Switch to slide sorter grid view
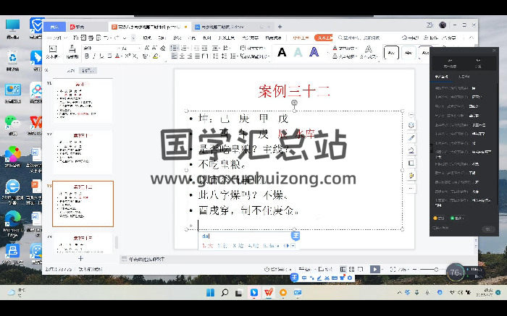The width and height of the screenshot is (507, 316). point(352,269)
